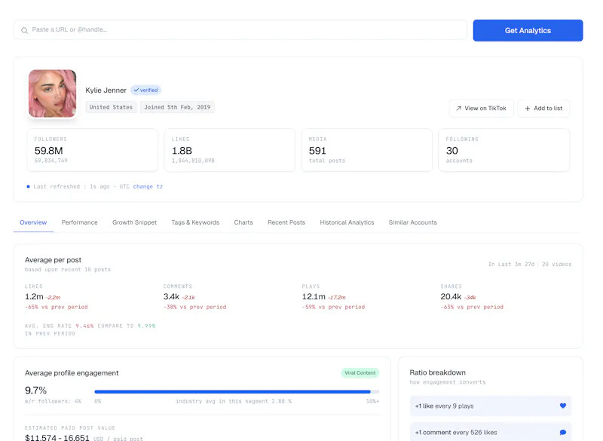
Task: Click the -59% vs prev period text
Action: point(333,307)
